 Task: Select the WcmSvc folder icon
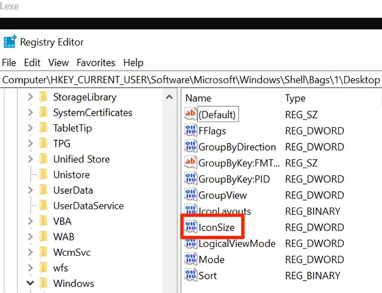[x=43, y=252]
